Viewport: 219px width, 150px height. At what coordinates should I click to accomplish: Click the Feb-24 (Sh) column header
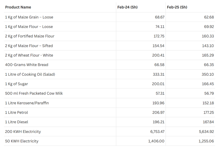pyautogui.click(x=127, y=7)
